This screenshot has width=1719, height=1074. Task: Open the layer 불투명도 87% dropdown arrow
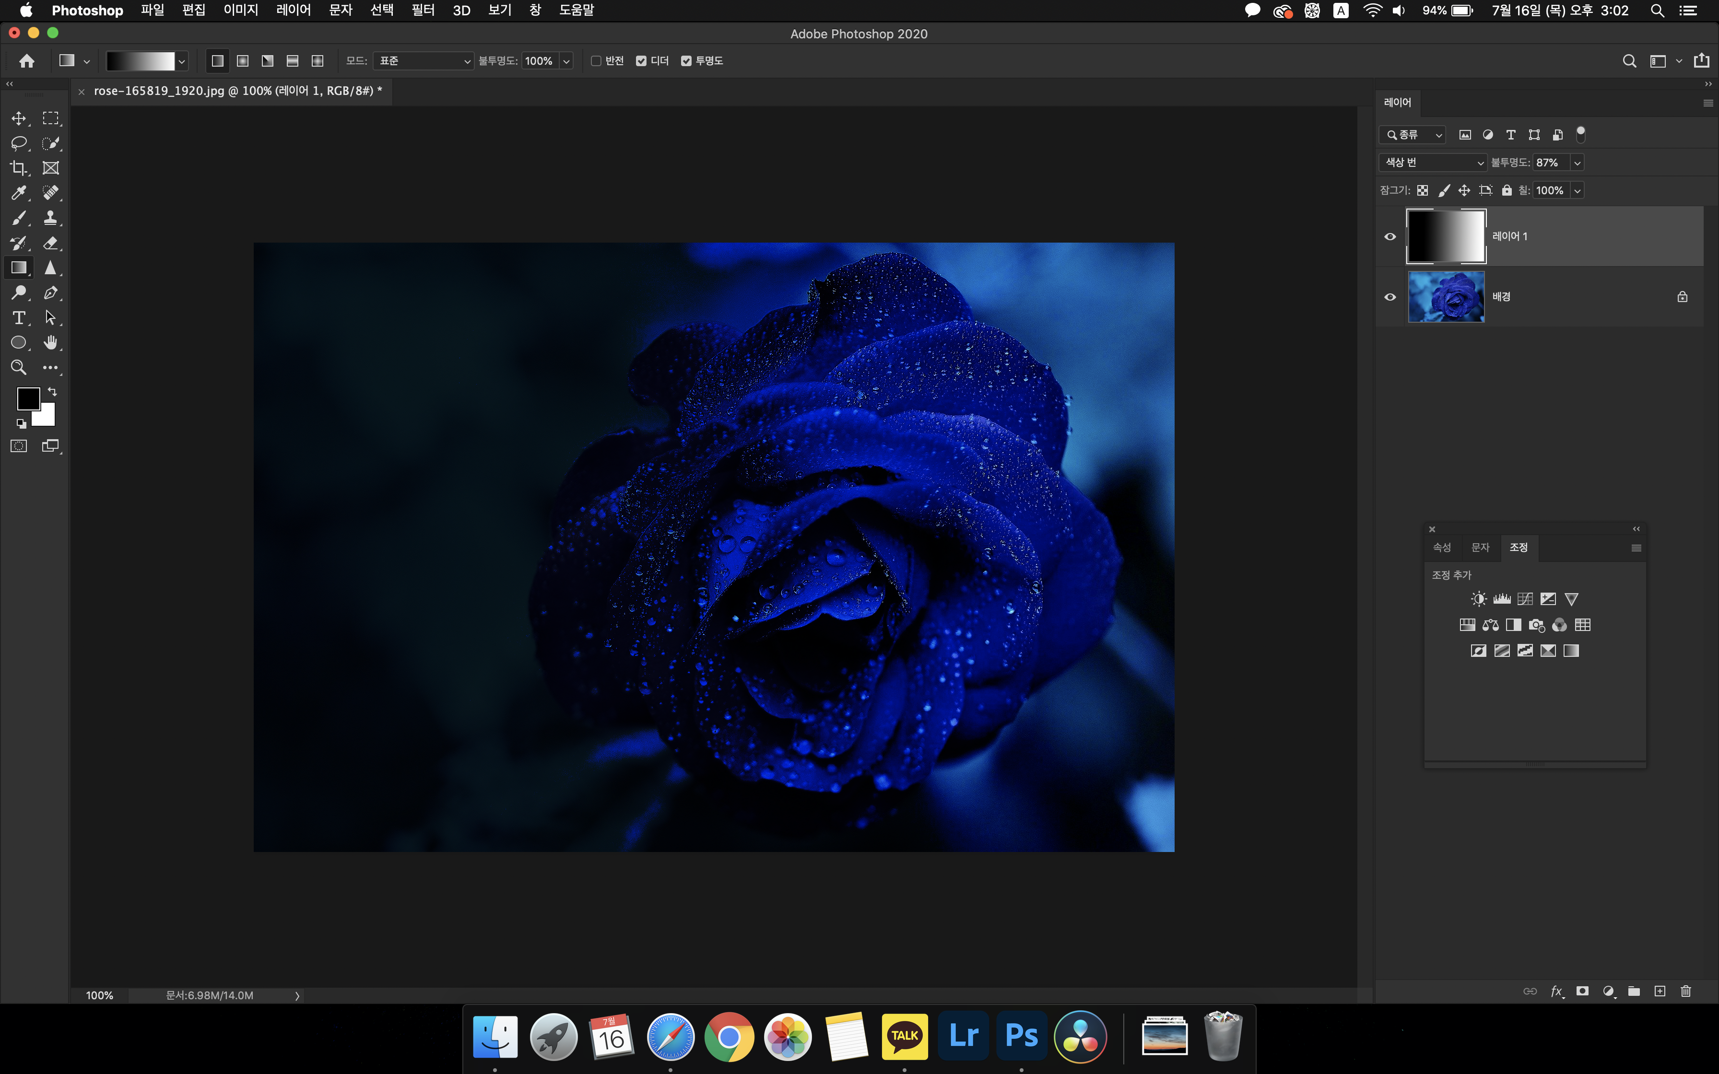point(1577,163)
